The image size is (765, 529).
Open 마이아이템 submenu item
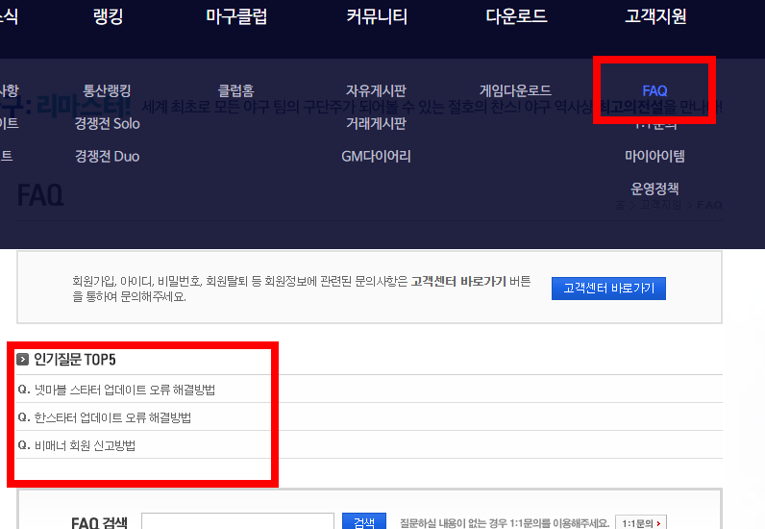pyautogui.click(x=654, y=156)
